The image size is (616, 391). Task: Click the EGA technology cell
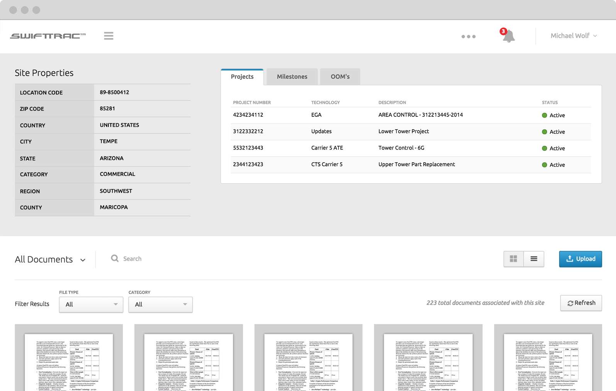[316, 115]
